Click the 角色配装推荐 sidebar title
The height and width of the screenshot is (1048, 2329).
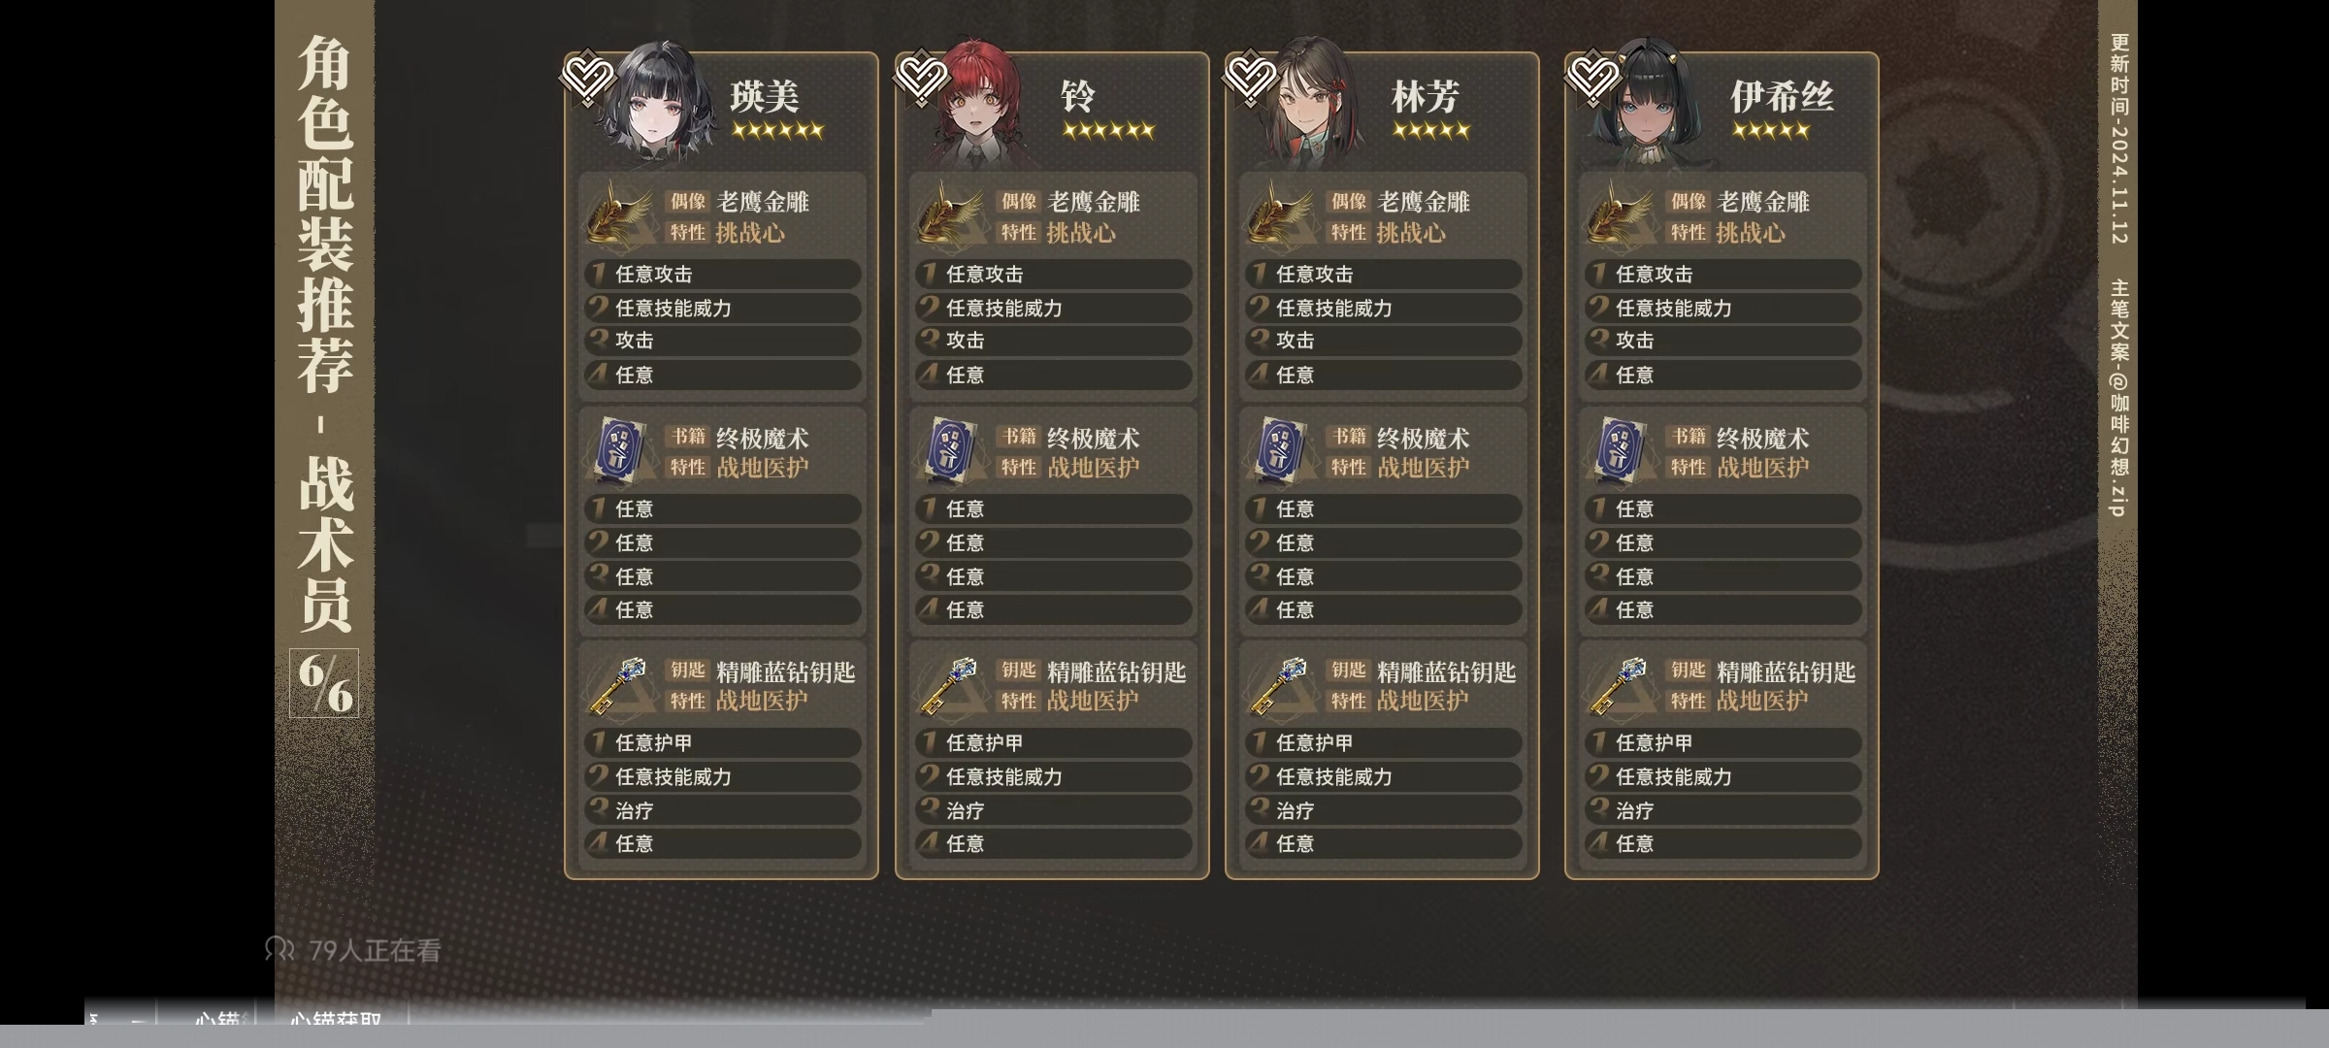click(325, 215)
